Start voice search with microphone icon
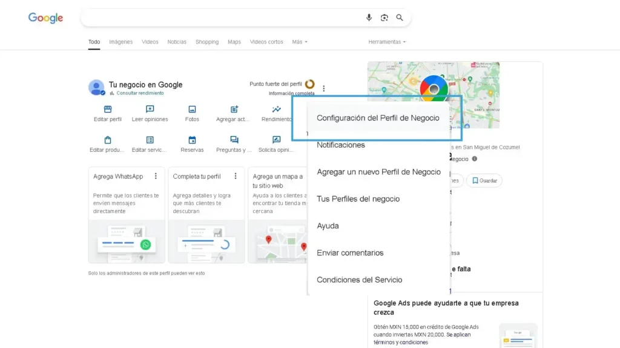The width and height of the screenshot is (620, 348). (369, 18)
